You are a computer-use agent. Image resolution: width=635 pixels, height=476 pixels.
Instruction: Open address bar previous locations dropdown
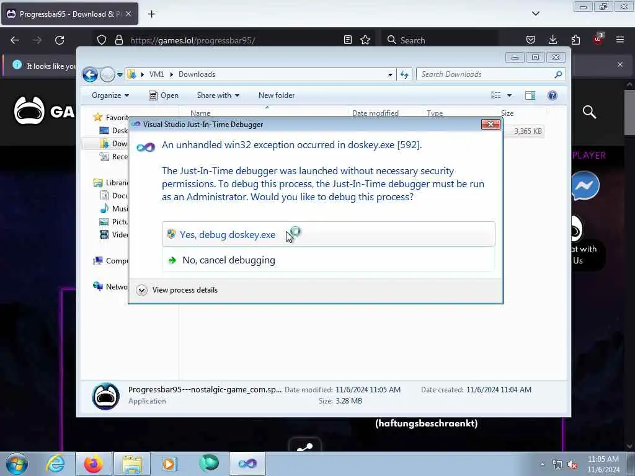[390, 74]
